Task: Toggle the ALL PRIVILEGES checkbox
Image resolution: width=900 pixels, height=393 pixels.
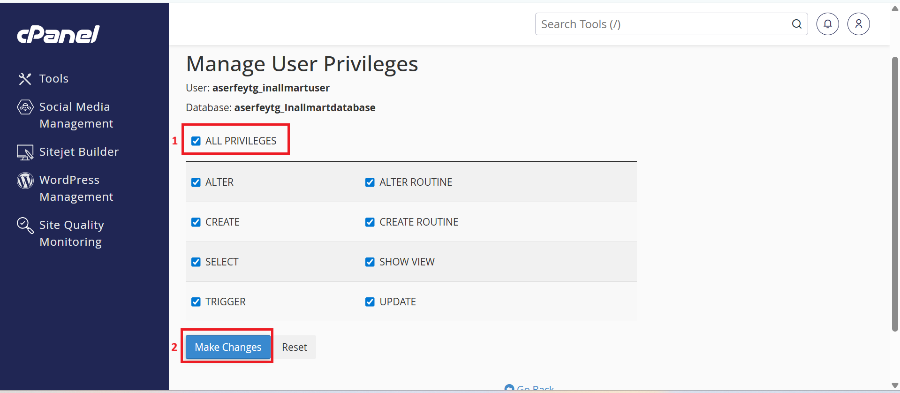Action: pyautogui.click(x=196, y=141)
